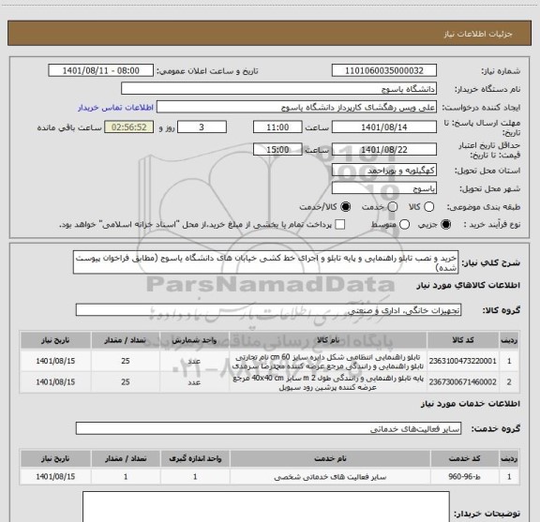The width and height of the screenshot is (540, 522).
Task: Click the item name تابلو راهنمایی انتظامی row
Action: (328, 361)
